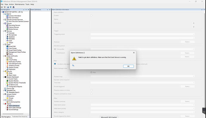Click the Save toolbar icon
This screenshot has height=118, width=206.
point(2,7)
